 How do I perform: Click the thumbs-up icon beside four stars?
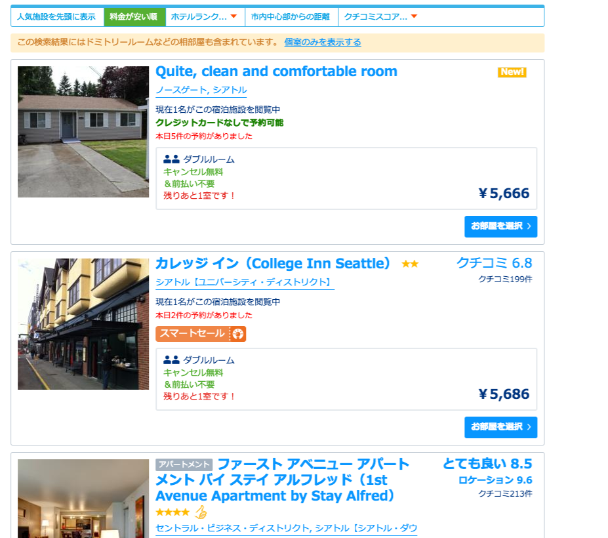tap(201, 512)
